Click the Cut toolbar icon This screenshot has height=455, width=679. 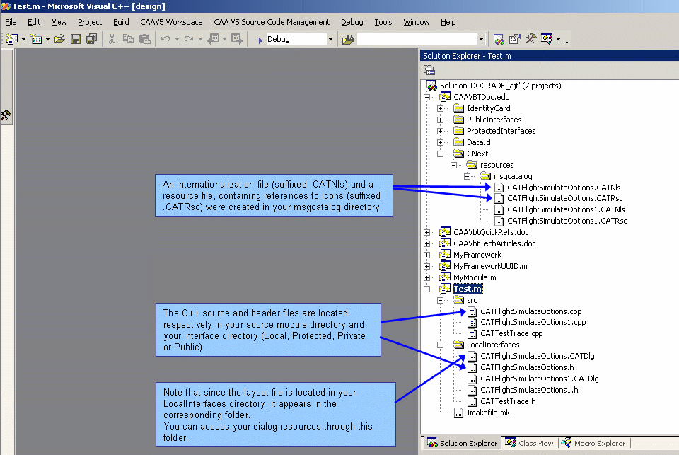pyautogui.click(x=112, y=39)
